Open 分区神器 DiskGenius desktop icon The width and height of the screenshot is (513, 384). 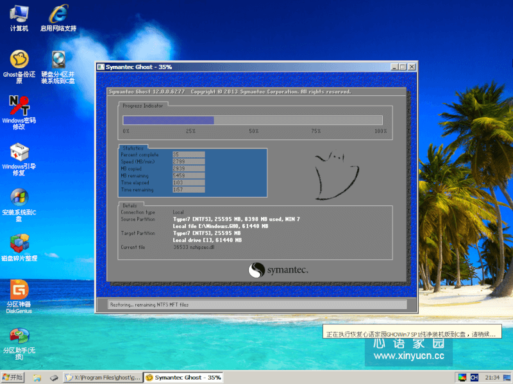(19, 296)
